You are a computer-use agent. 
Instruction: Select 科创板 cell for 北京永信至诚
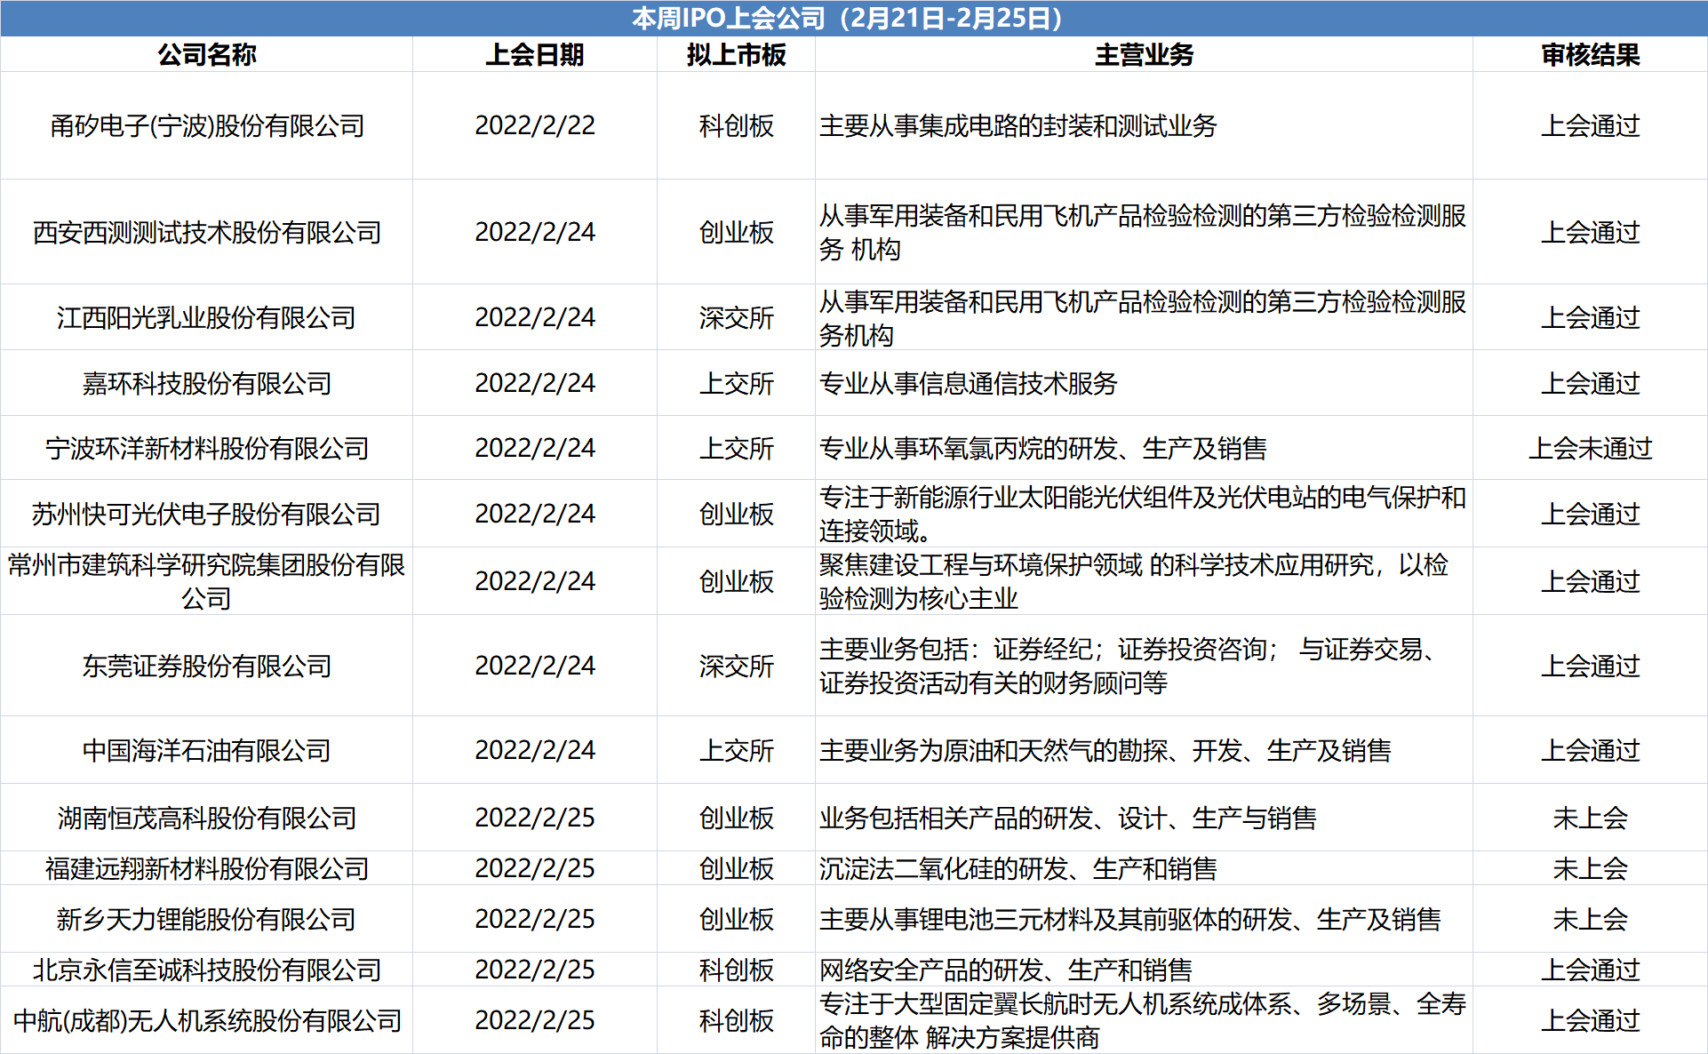(x=736, y=970)
